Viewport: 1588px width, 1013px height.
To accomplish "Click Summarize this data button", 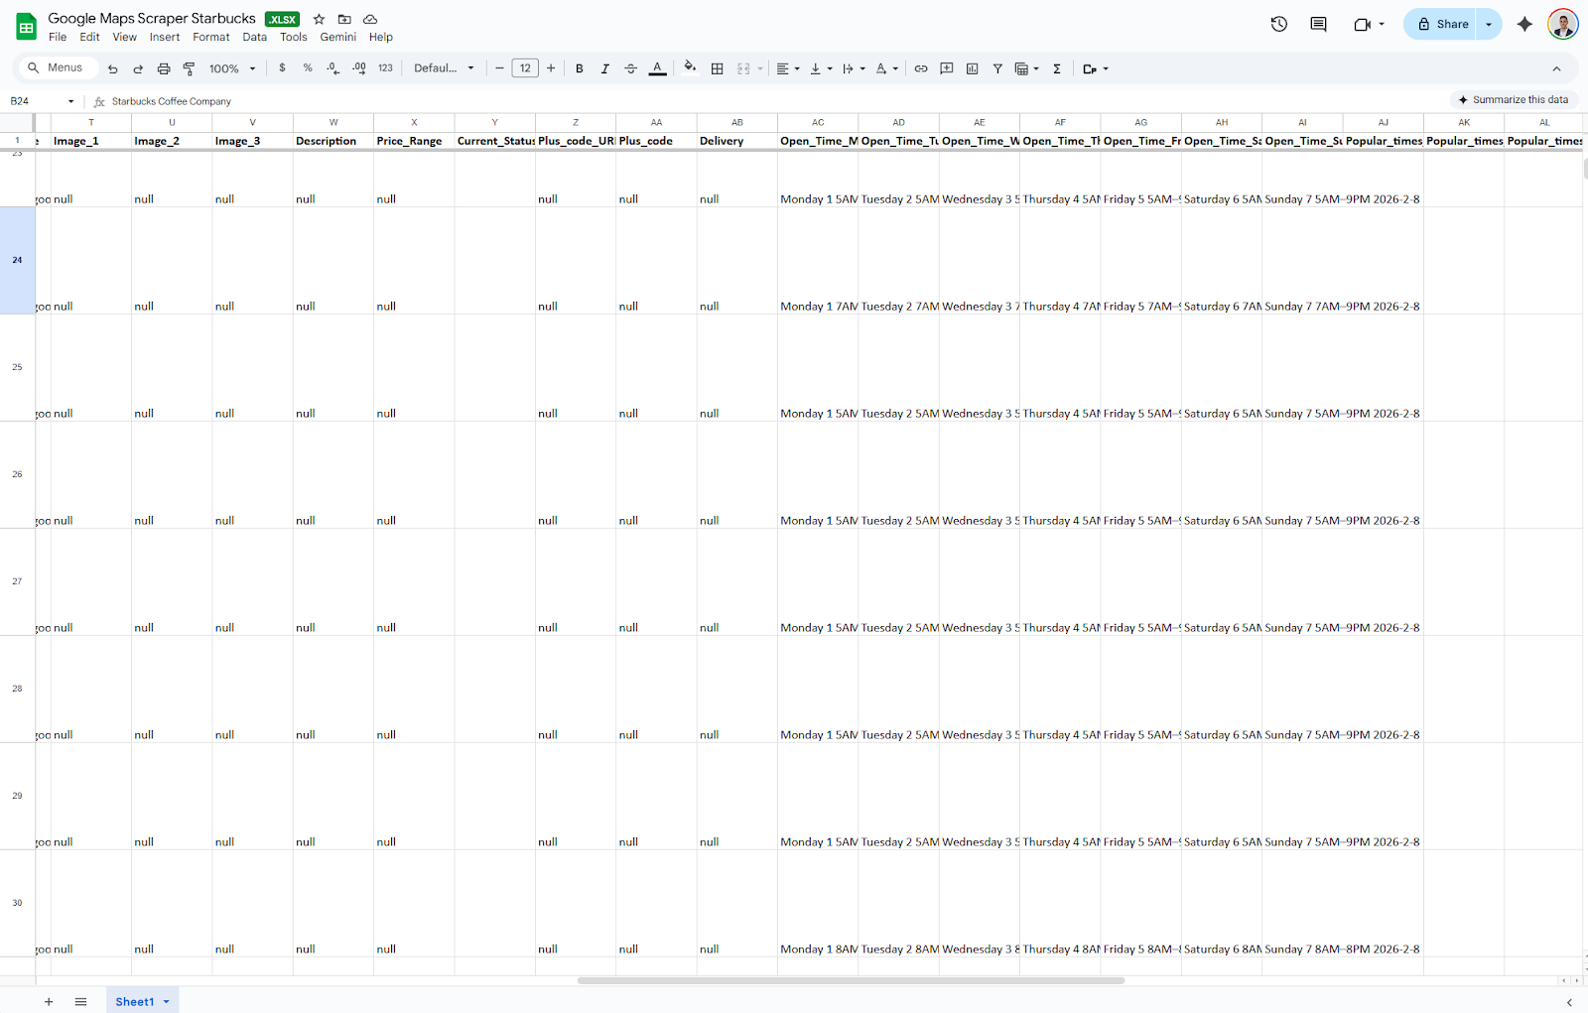I will [x=1512, y=100].
